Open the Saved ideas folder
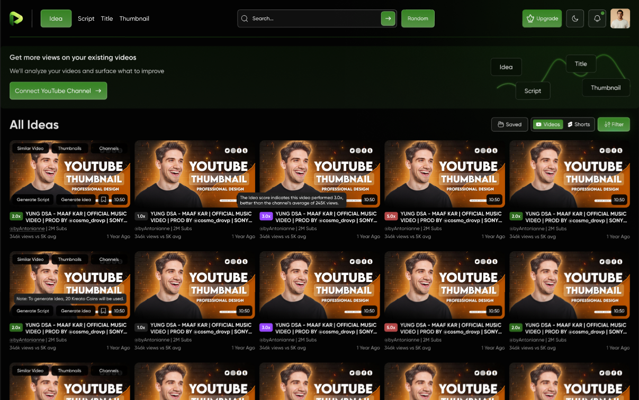Viewport: 639px width, 400px height. [x=509, y=124]
